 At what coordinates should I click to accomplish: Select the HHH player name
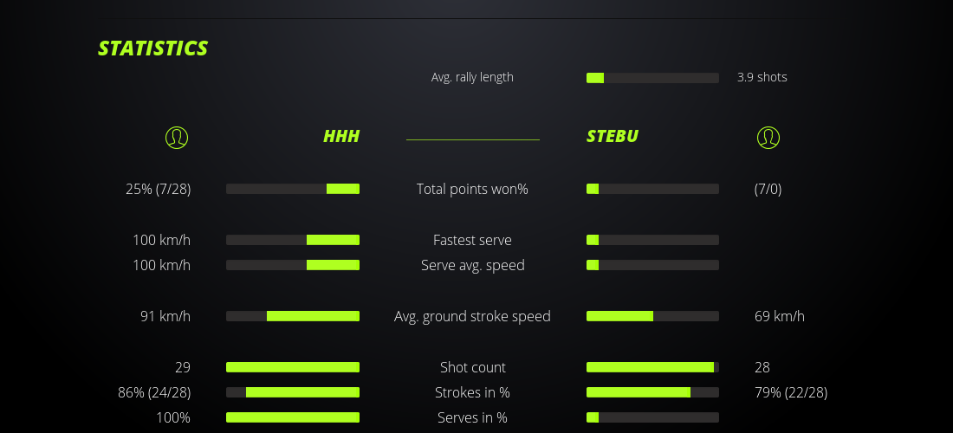[341, 137]
